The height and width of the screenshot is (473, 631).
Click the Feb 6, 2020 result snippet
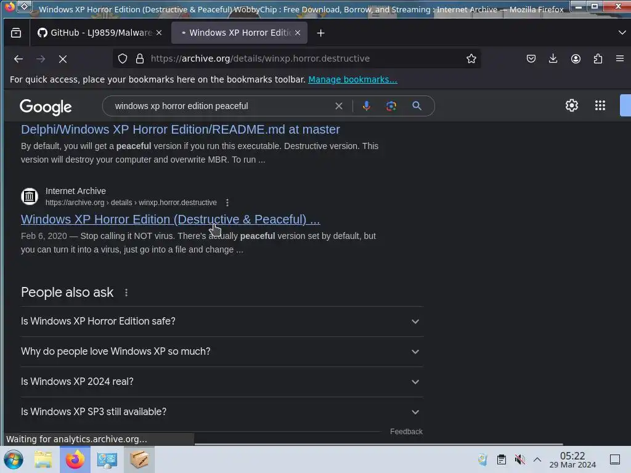[198, 243]
